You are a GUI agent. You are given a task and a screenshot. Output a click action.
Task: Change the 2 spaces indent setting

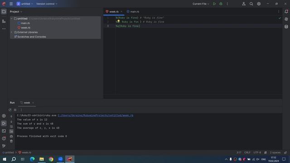[x=275, y=153]
